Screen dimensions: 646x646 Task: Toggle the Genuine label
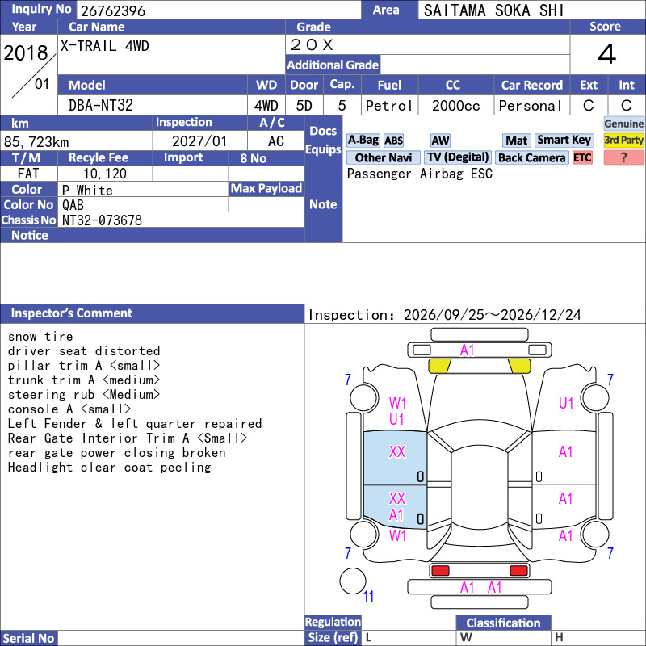point(623,124)
